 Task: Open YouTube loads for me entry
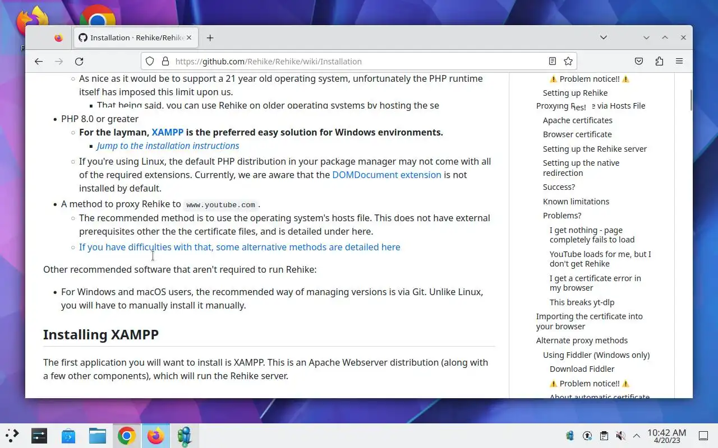pyautogui.click(x=600, y=259)
